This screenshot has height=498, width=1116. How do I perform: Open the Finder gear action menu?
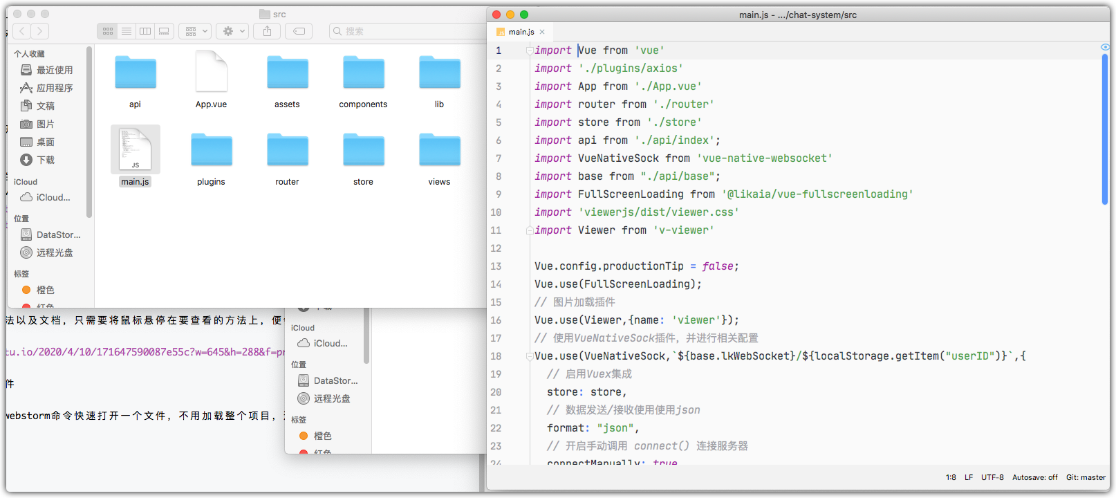(233, 31)
